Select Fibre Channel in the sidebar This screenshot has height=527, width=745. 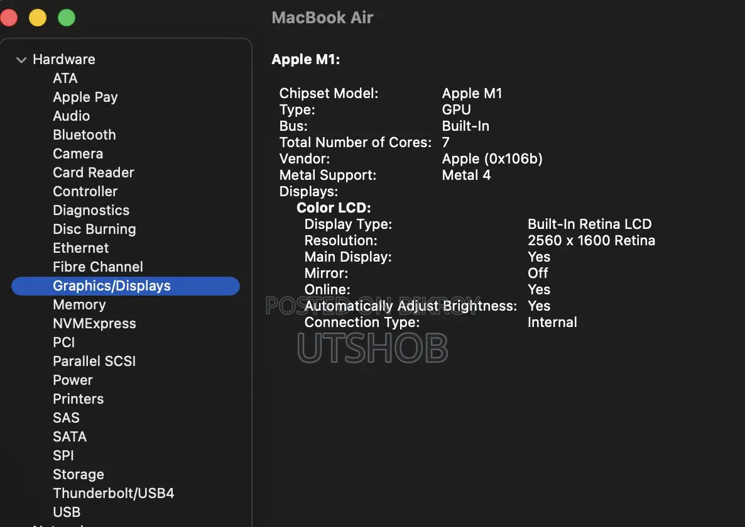click(98, 267)
